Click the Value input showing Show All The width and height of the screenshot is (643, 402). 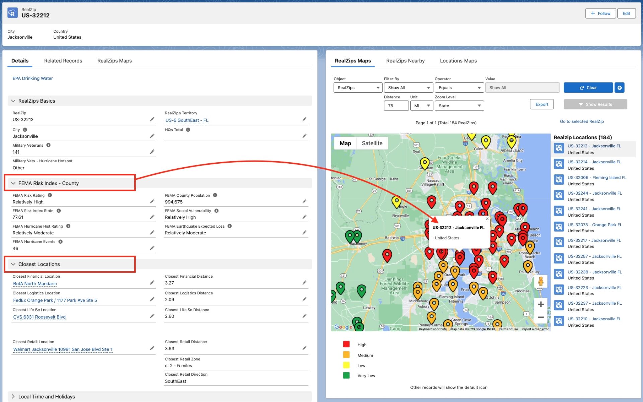(522, 87)
